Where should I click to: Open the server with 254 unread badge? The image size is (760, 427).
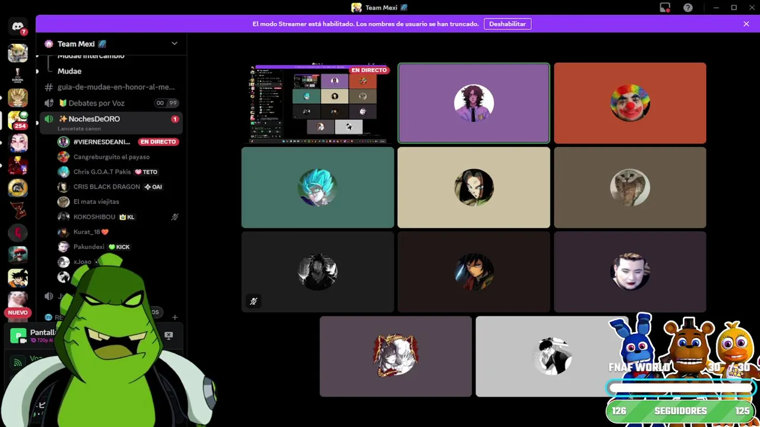18,120
